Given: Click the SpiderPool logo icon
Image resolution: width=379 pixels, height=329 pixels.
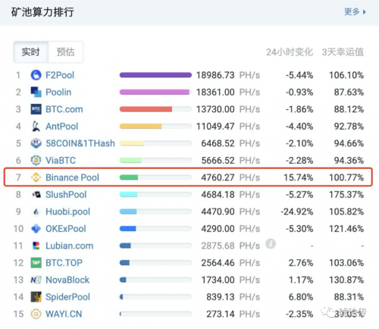Looking at the screenshot, I should click(x=36, y=297).
